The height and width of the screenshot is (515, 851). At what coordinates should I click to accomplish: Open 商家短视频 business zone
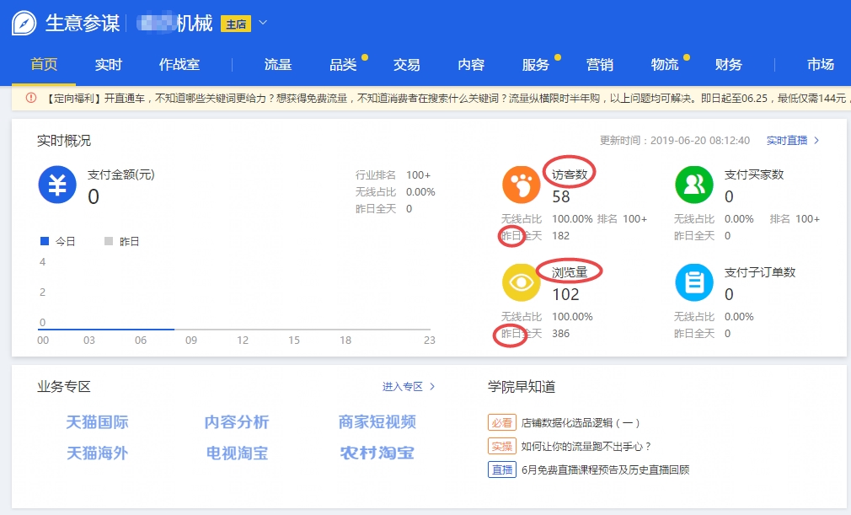click(377, 421)
